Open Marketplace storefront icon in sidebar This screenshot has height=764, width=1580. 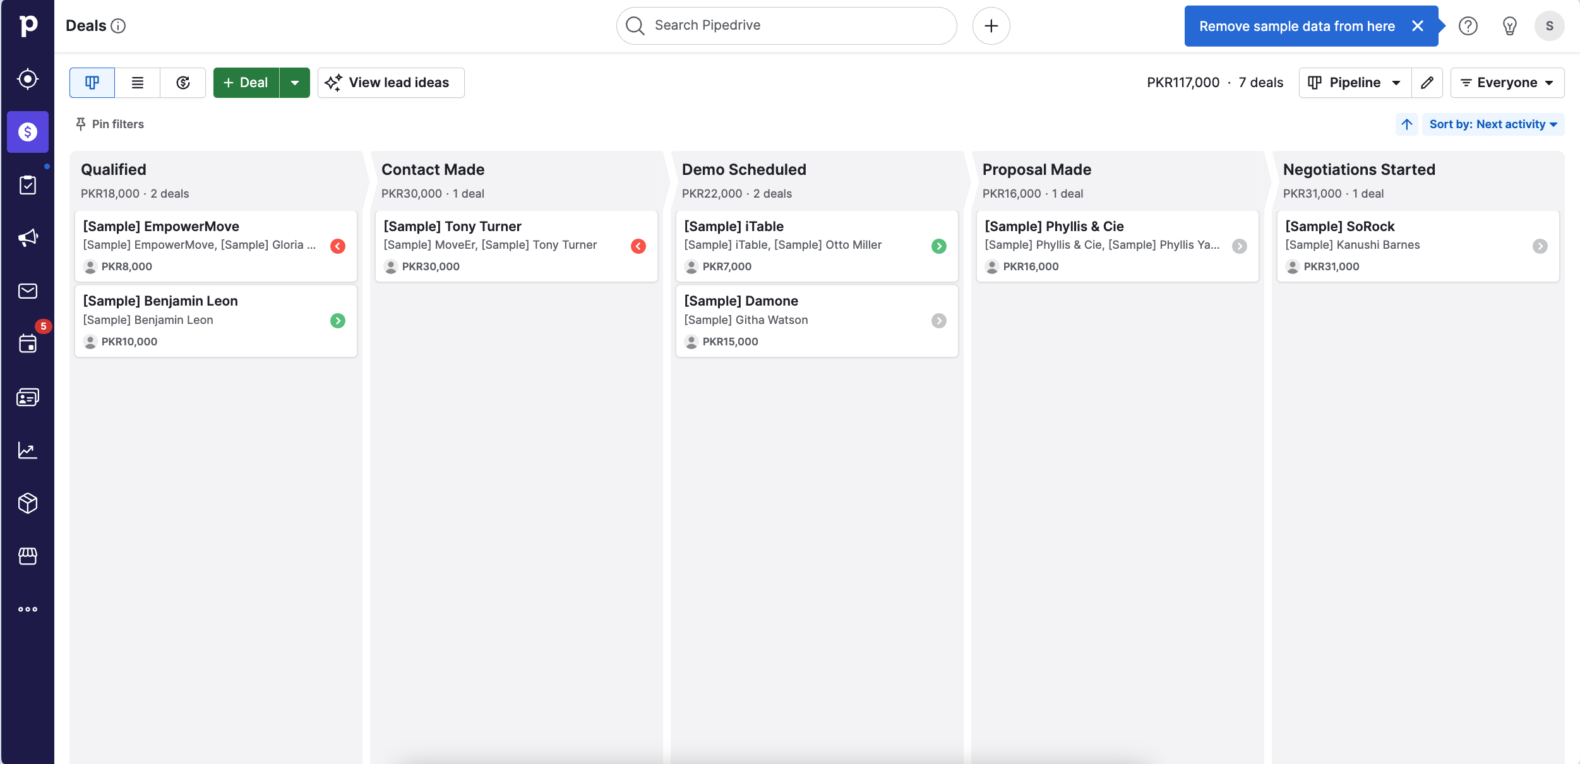pos(28,556)
